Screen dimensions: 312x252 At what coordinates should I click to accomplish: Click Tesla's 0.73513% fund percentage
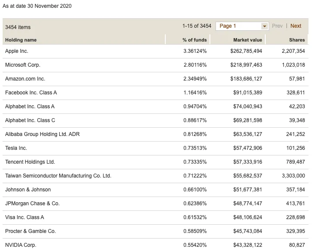[195, 148]
